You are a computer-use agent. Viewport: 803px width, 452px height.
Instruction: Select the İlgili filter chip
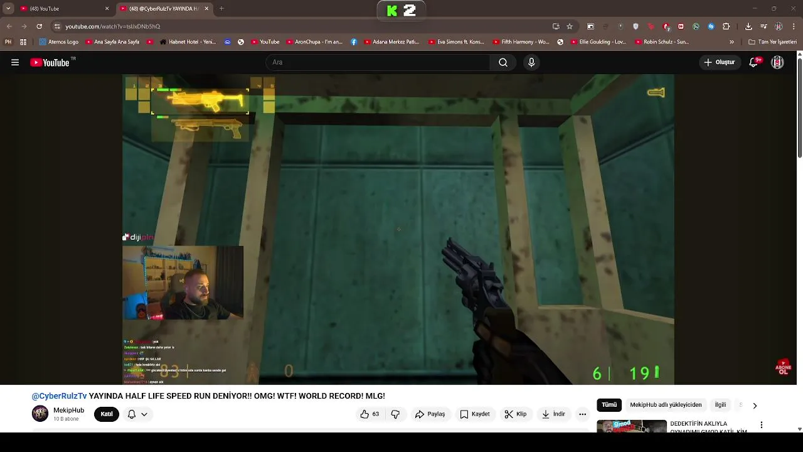point(720,405)
